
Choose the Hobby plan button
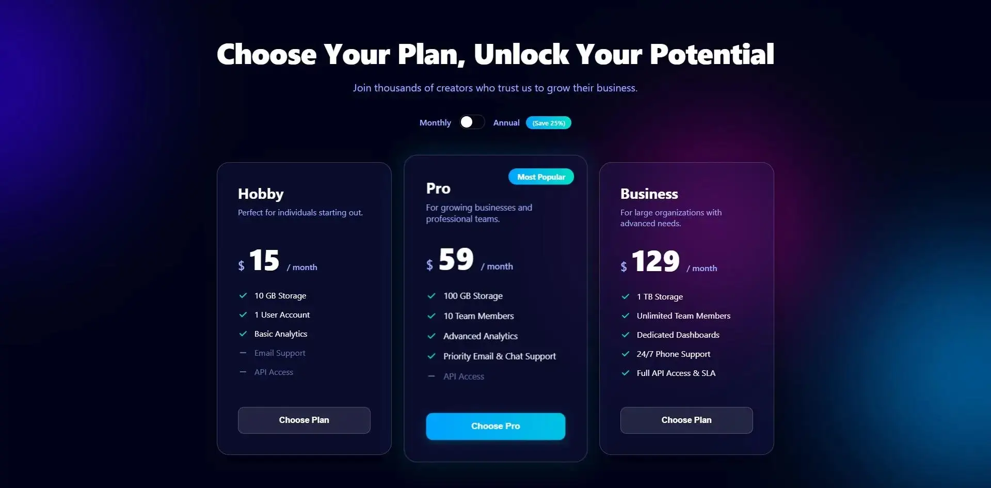(304, 420)
